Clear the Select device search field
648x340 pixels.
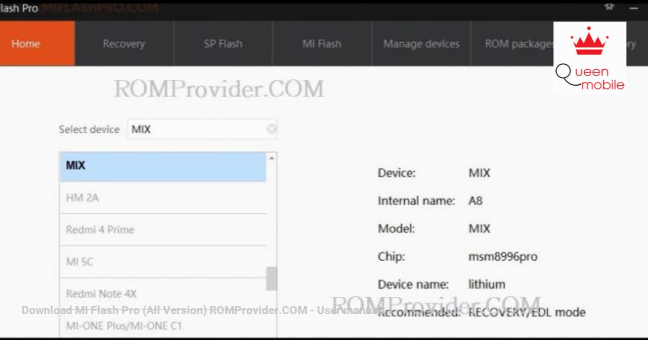[x=272, y=129]
